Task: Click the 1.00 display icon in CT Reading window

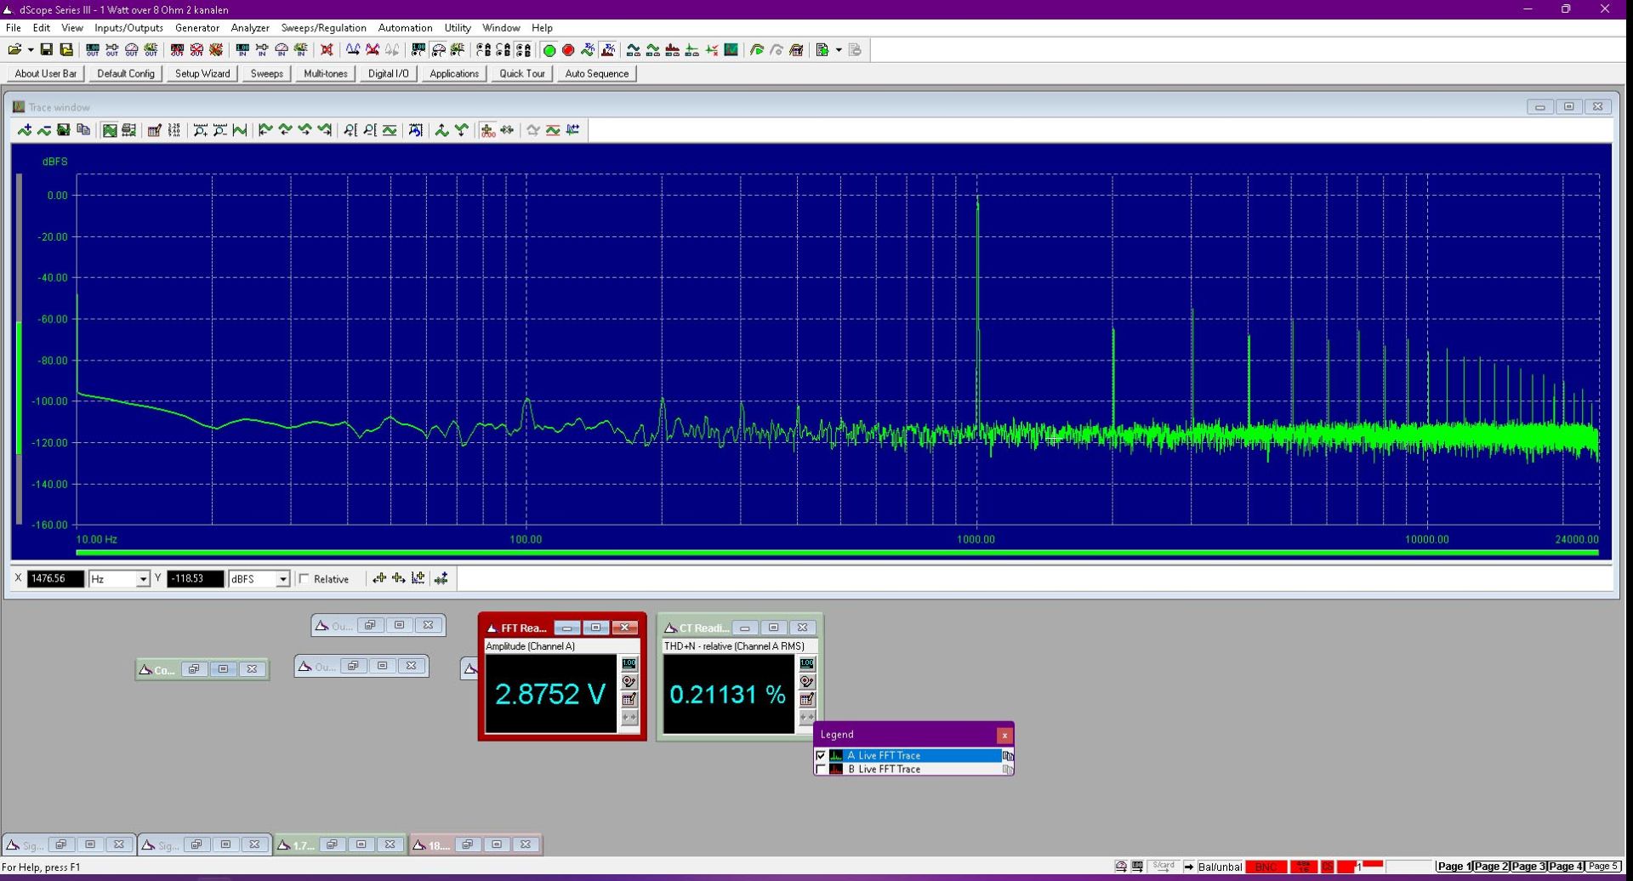Action: 807,664
